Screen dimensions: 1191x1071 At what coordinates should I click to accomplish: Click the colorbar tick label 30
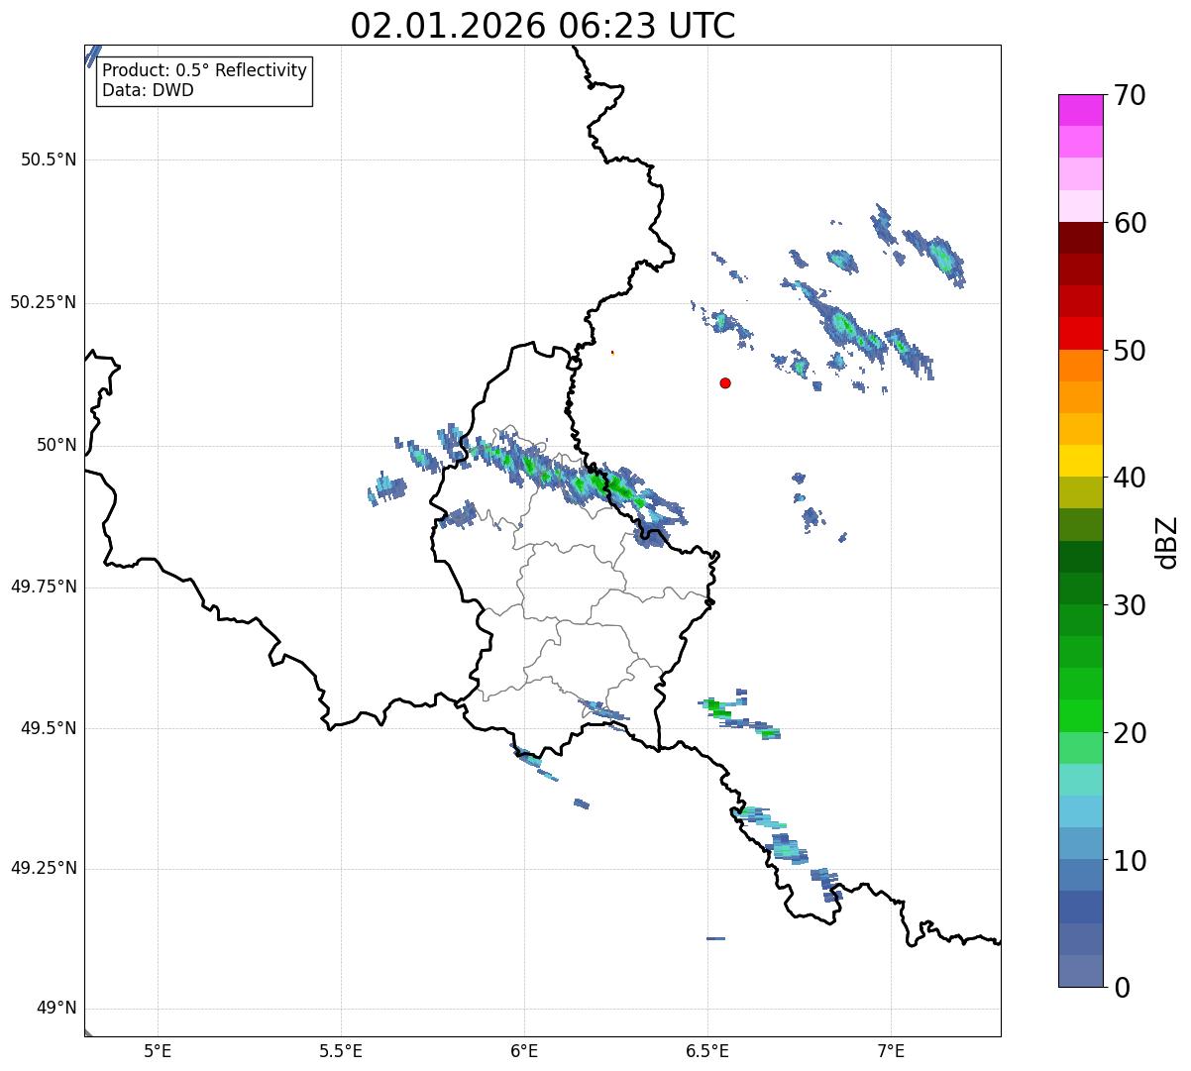pyautogui.click(x=1129, y=606)
